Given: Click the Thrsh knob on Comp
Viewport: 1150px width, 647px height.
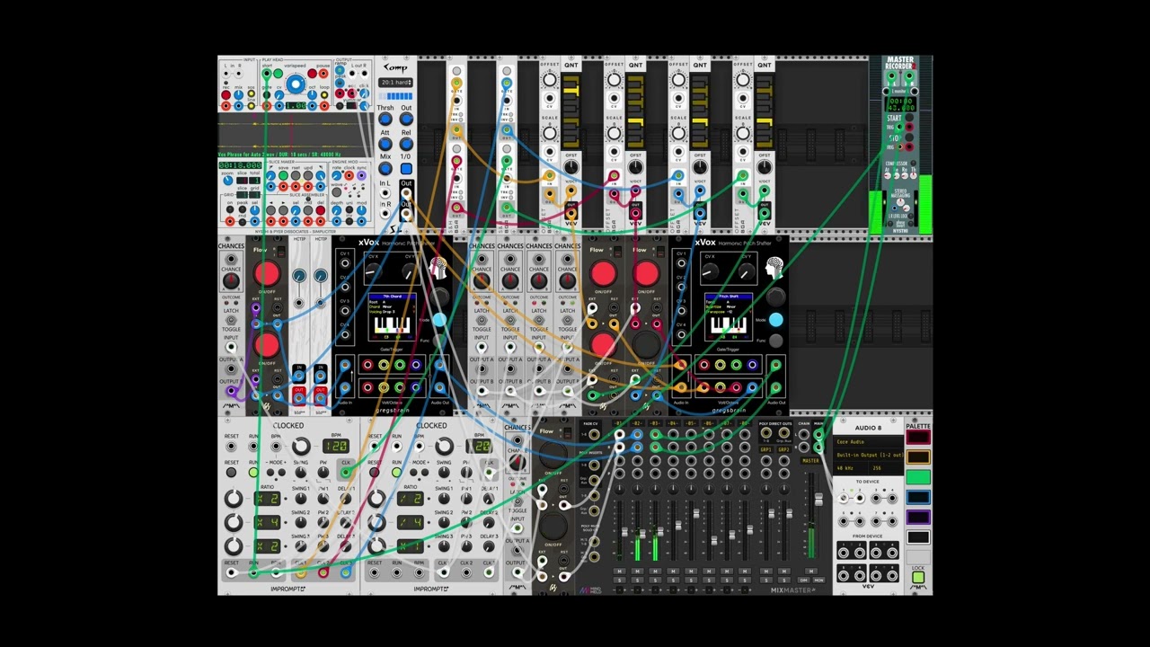Looking at the screenshot, I should point(385,119).
